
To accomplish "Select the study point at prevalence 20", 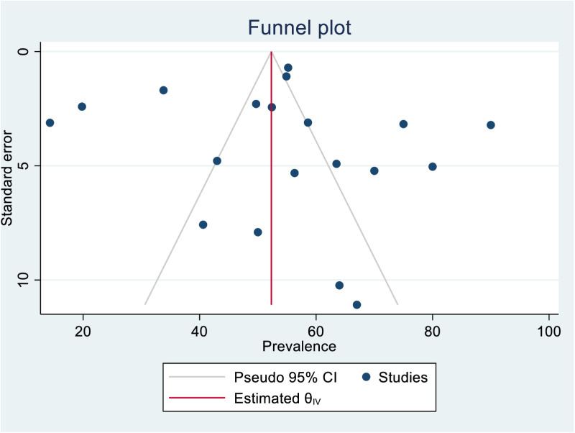I will pos(82,106).
